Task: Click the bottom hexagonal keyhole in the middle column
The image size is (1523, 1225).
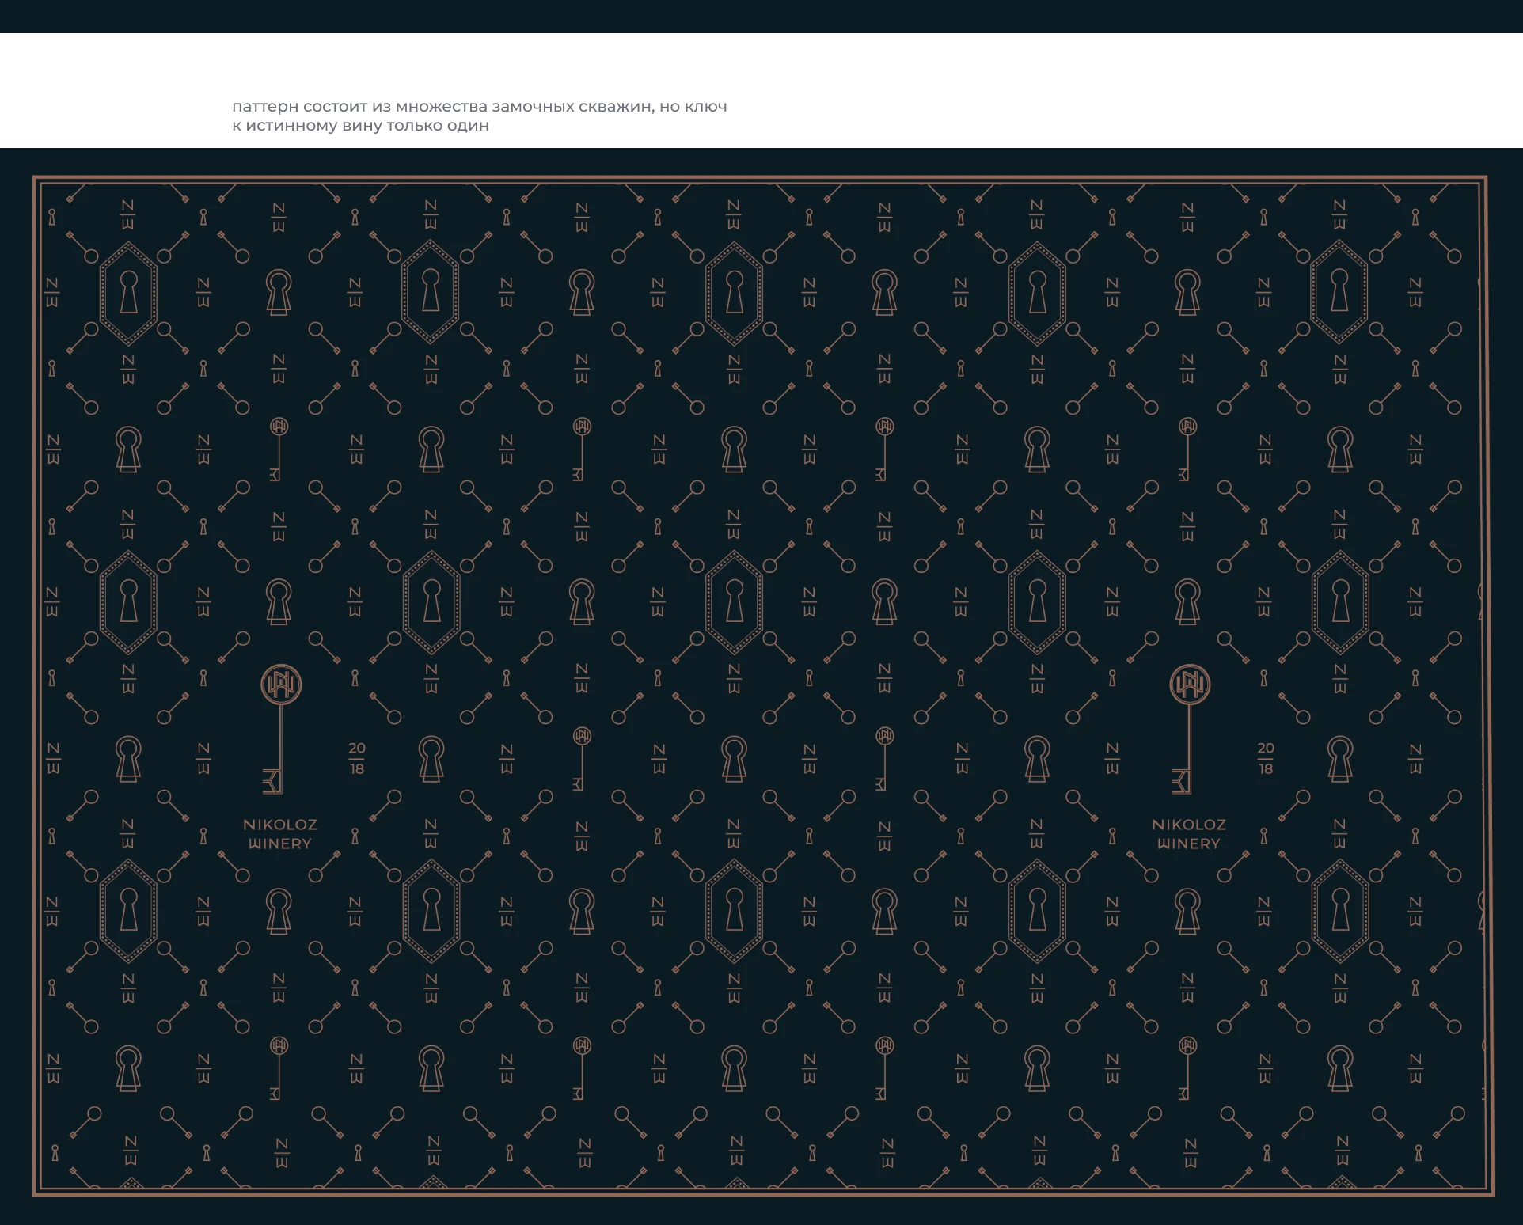Action: click(x=734, y=912)
